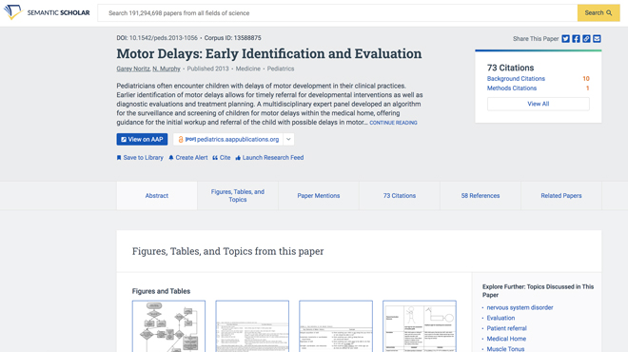The width and height of the screenshot is (628, 352).
Task: Open the fourth figure thumbnail with drawings
Action: point(420,326)
